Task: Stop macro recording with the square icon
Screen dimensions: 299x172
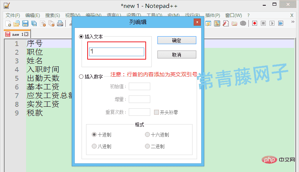Action: coord(264,23)
